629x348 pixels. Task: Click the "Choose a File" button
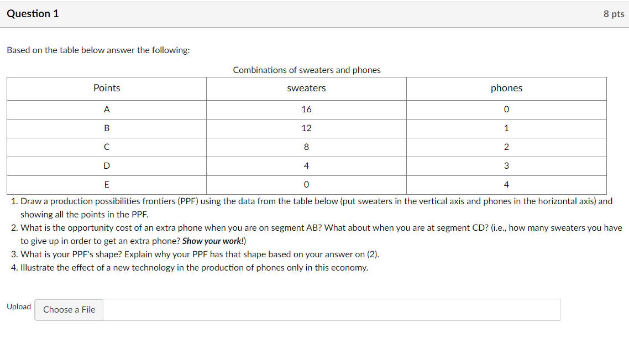pos(69,310)
